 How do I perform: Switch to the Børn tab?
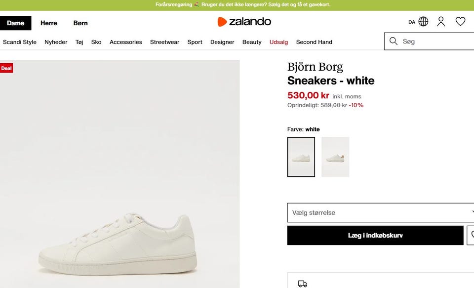[x=80, y=23]
